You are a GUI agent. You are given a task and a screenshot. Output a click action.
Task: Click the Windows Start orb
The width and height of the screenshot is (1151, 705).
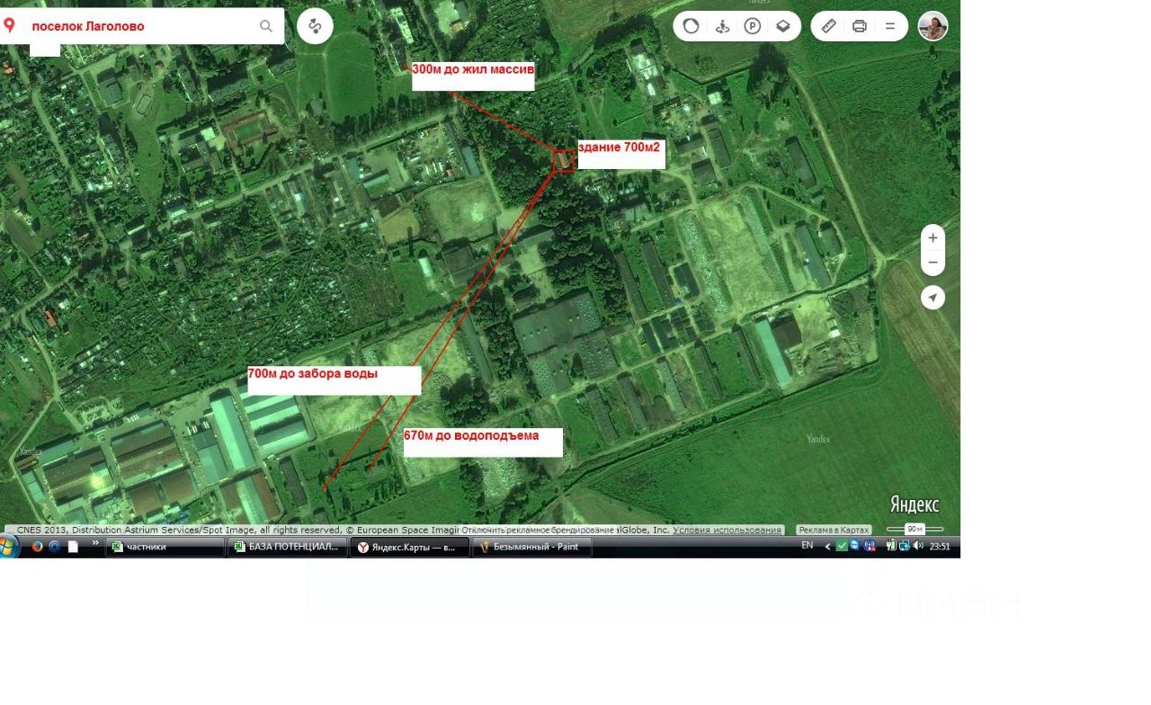click(x=8, y=547)
